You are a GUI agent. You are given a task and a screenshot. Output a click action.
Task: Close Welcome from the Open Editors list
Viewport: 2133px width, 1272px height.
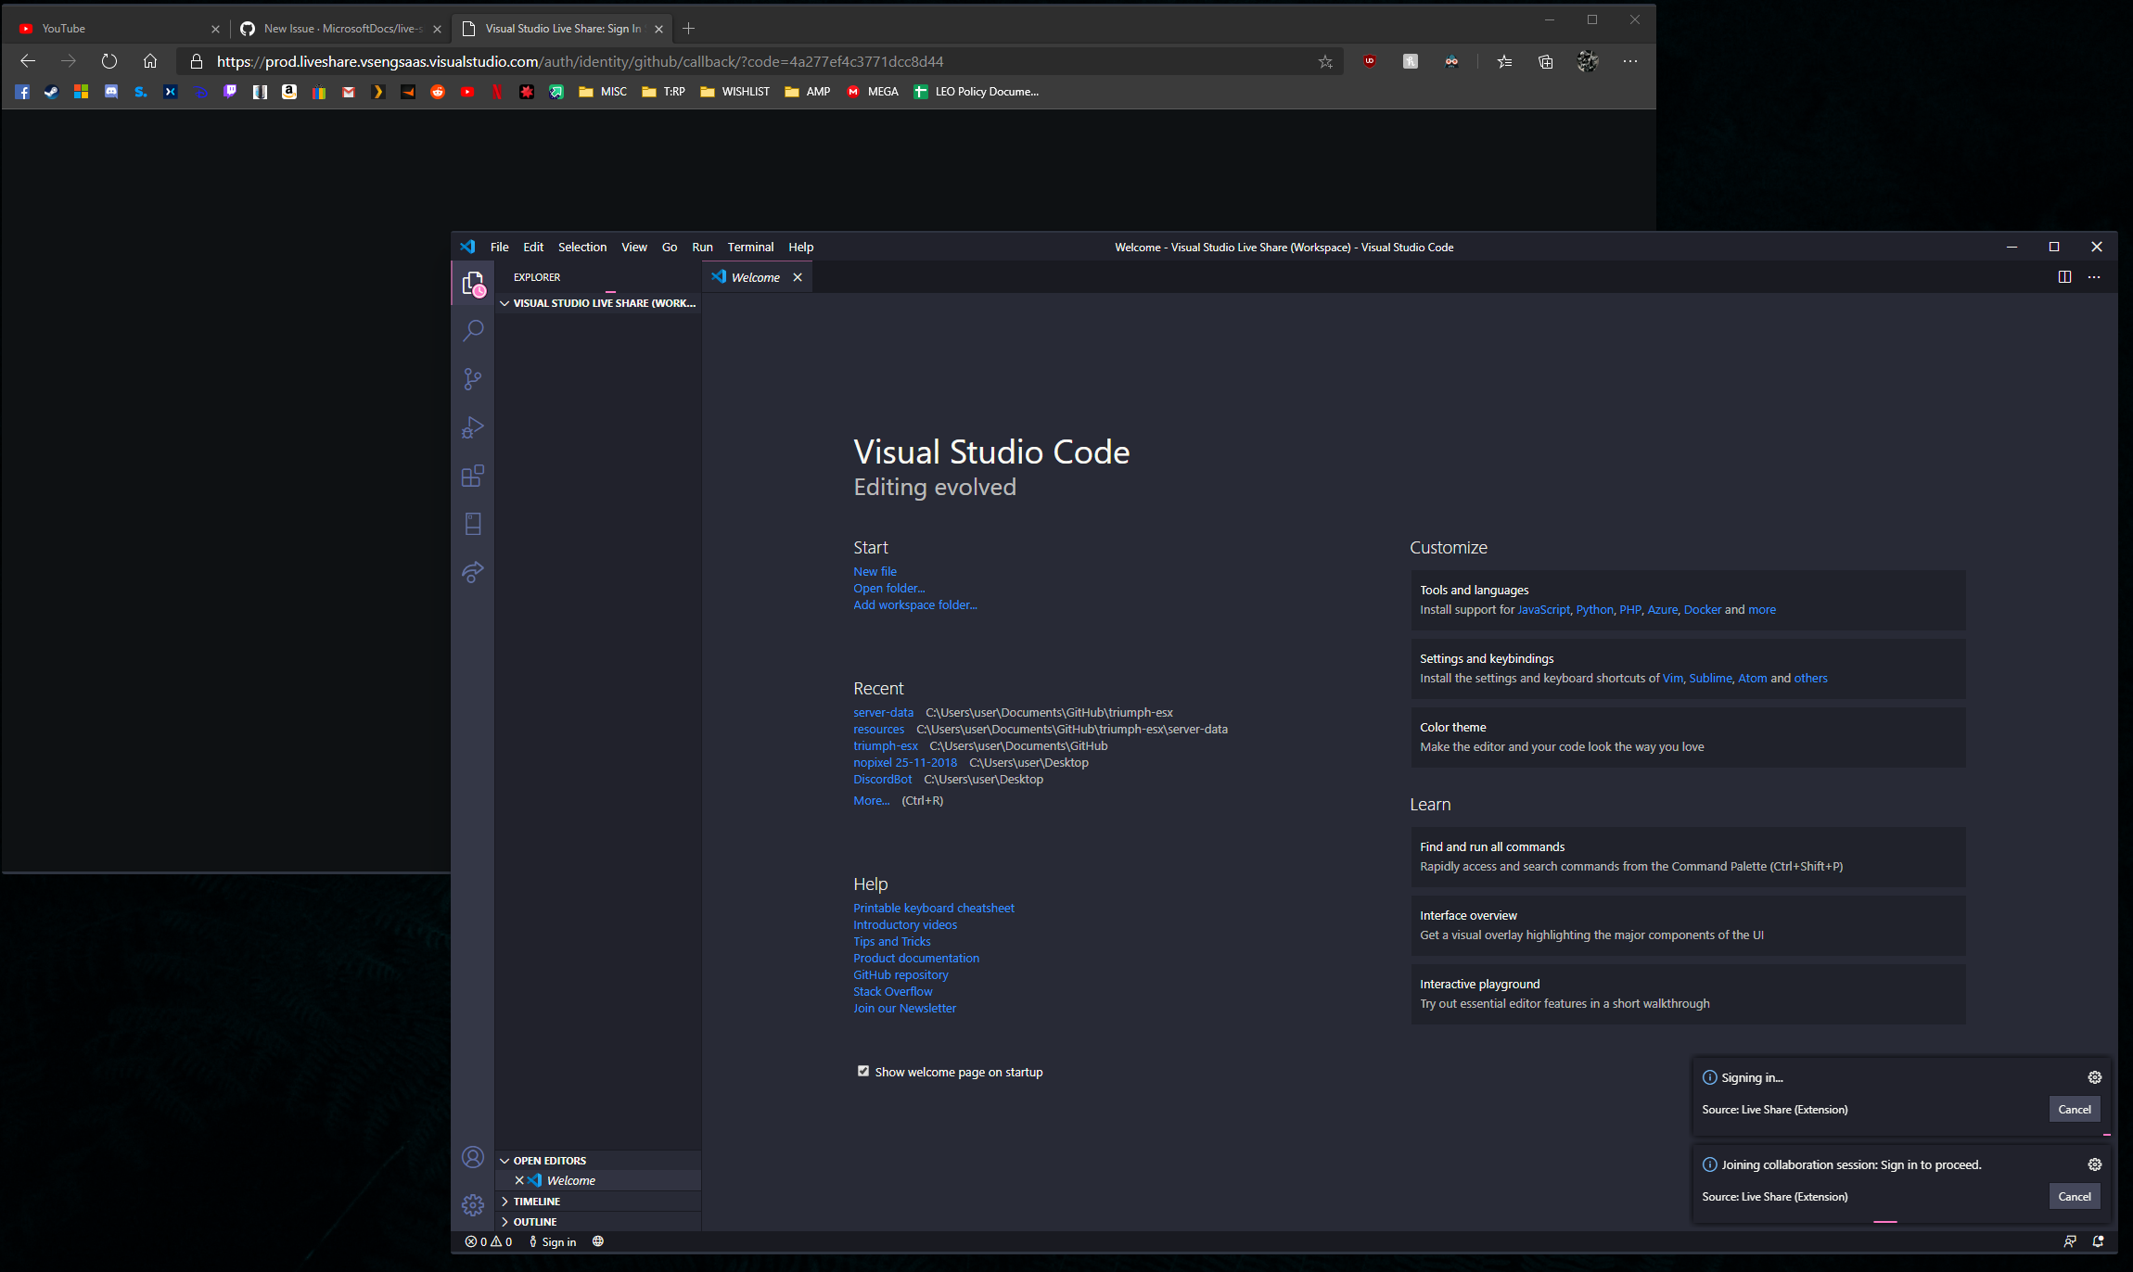(x=519, y=1180)
